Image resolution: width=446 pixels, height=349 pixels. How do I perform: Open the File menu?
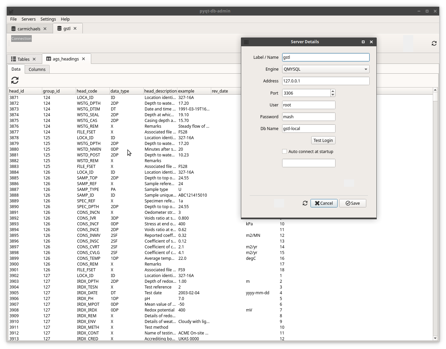(14, 19)
